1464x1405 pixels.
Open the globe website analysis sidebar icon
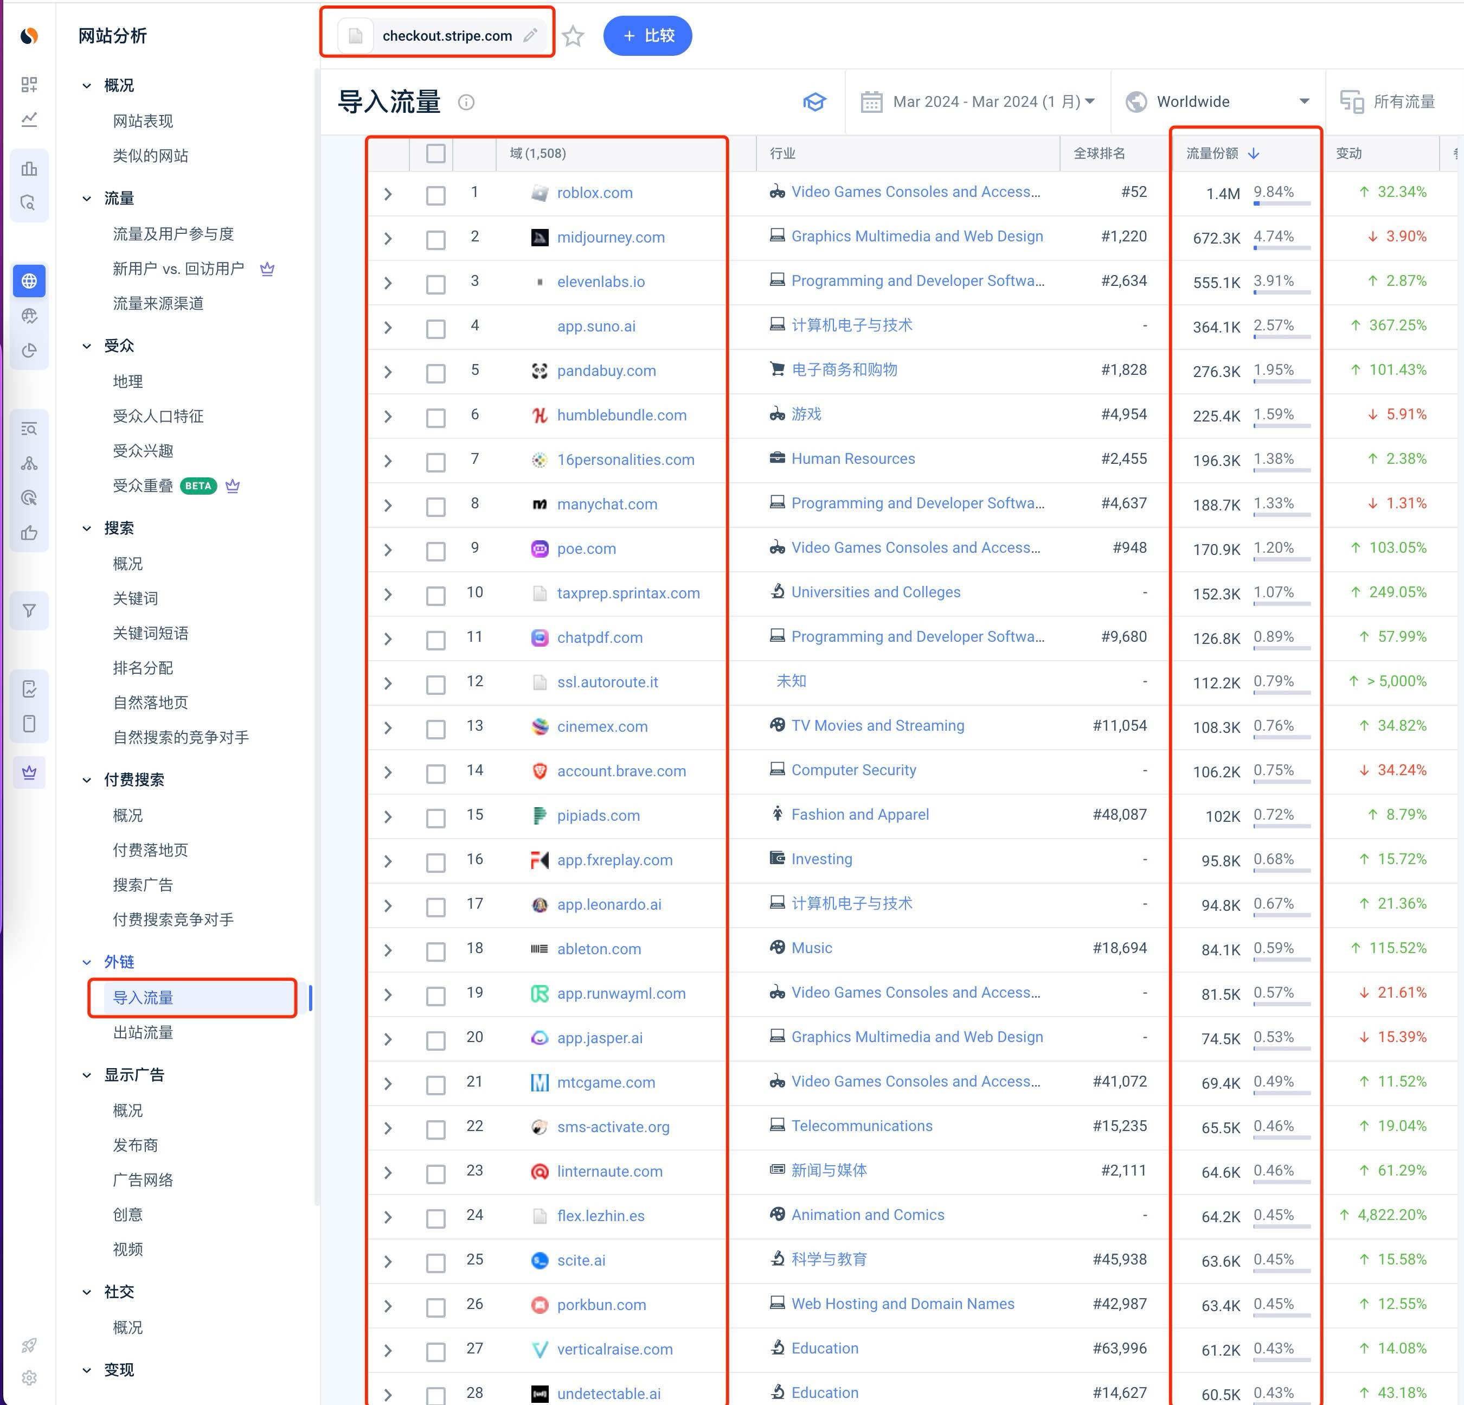(x=29, y=281)
